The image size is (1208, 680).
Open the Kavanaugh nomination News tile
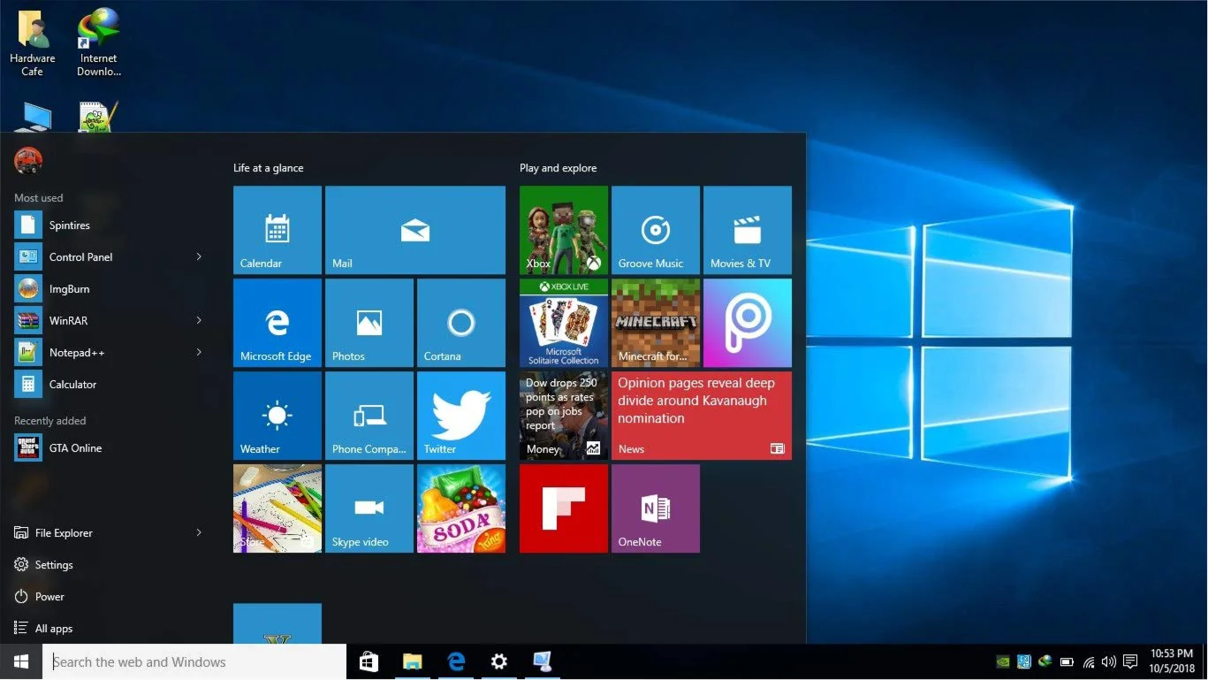tap(701, 416)
